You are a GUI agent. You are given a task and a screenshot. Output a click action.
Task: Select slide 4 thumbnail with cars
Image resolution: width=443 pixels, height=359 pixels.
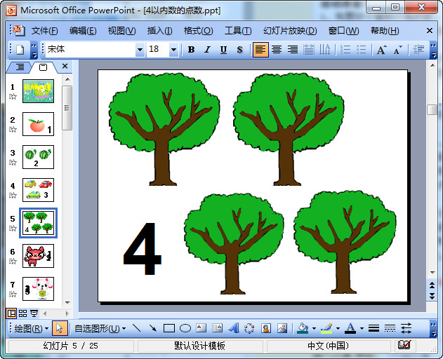click(38, 190)
